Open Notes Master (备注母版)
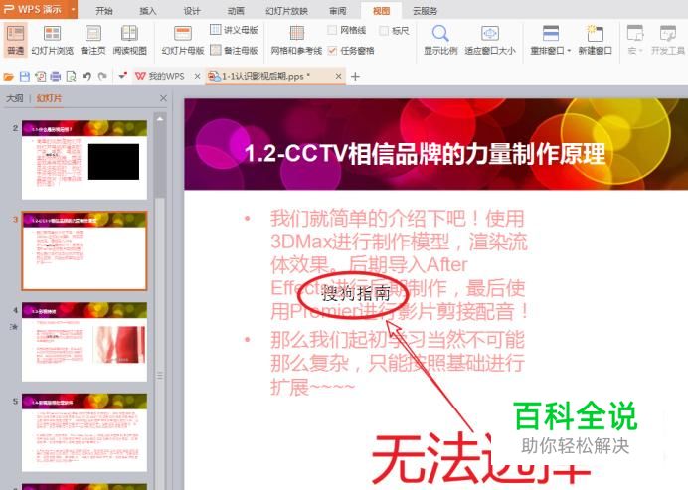The height and width of the screenshot is (490, 688). [x=234, y=50]
